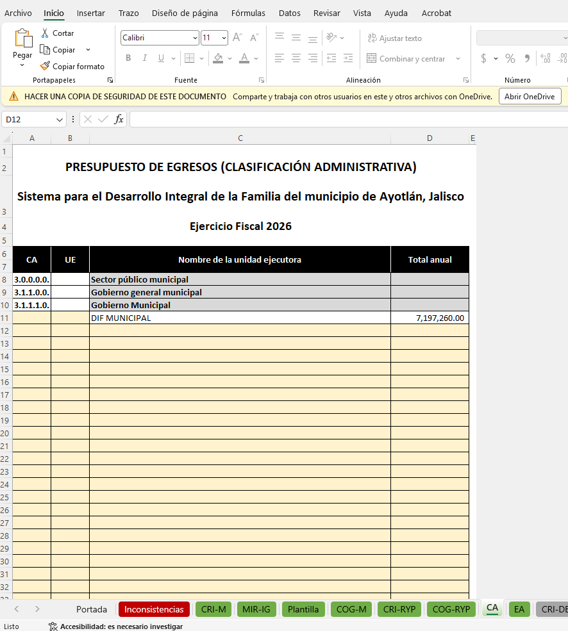Click the borders icon in Fuente
This screenshot has height=631, width=568.
189,58
